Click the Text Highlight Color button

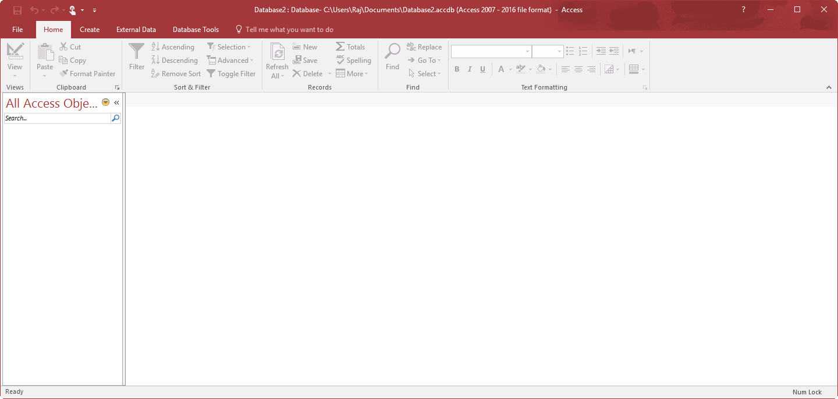pos(521,69)
